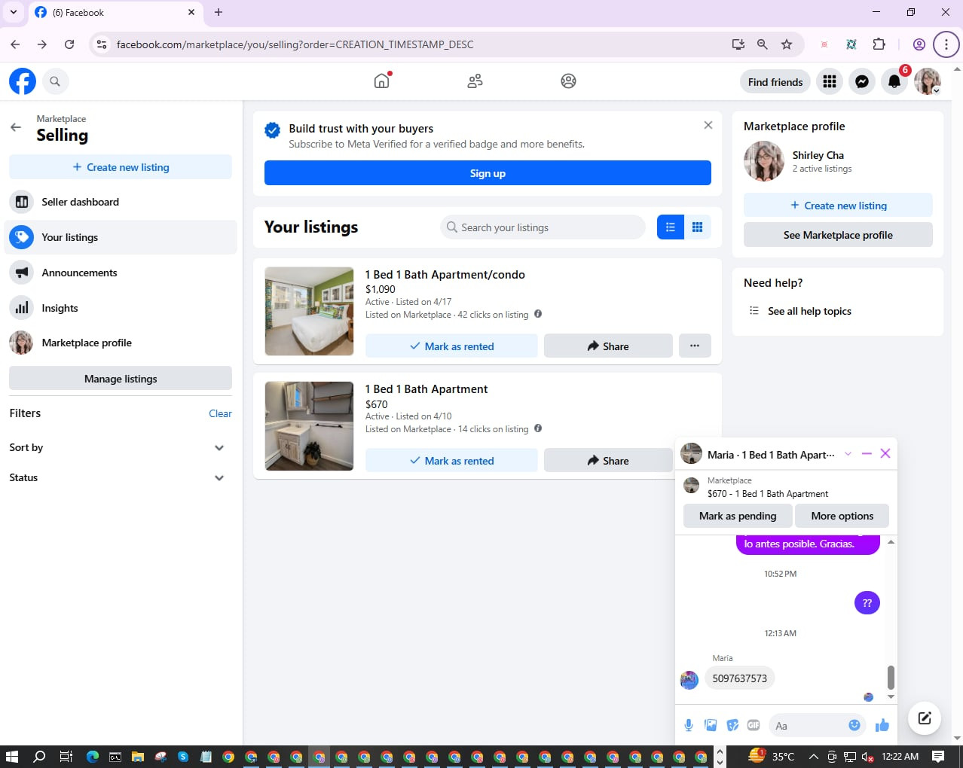Open the Groups icon in top bar
Screen dimensions: 963x768
point(568,81)
